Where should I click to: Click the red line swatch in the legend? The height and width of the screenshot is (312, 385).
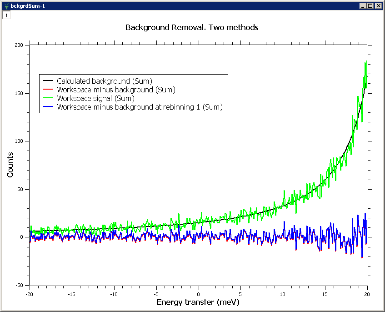[48, 90]
